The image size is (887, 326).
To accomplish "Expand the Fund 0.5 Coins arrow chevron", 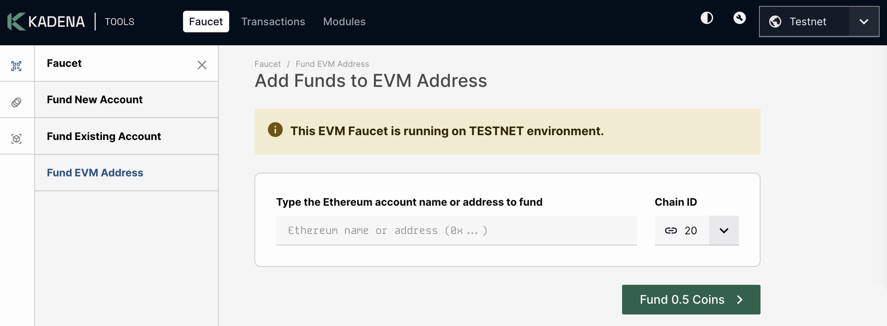I will (x=740, y=299).
